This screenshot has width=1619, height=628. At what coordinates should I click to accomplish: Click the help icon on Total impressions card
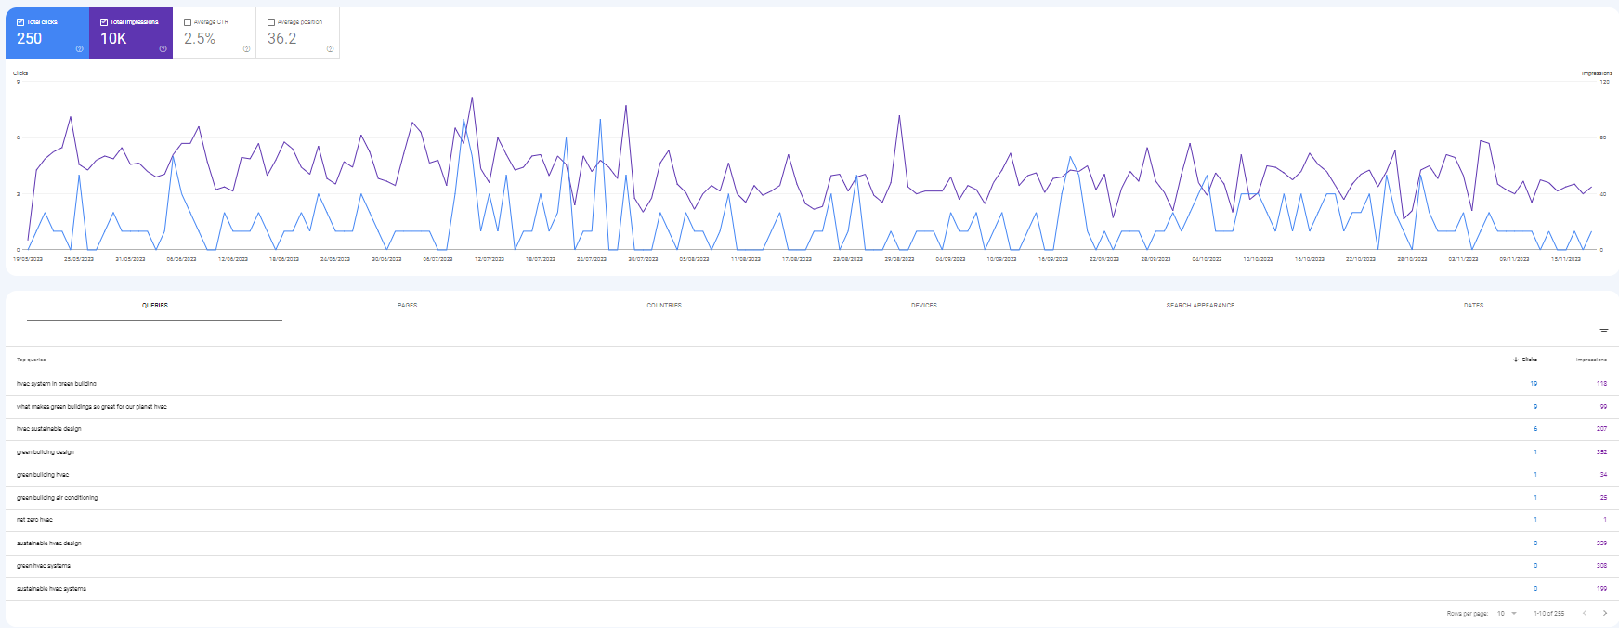click(x=163, y=49)
